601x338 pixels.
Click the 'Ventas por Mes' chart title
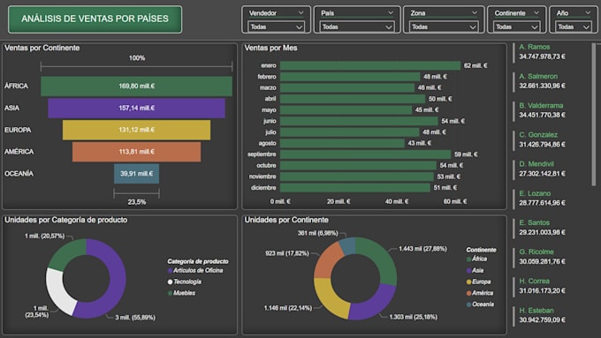coord(271,48)
